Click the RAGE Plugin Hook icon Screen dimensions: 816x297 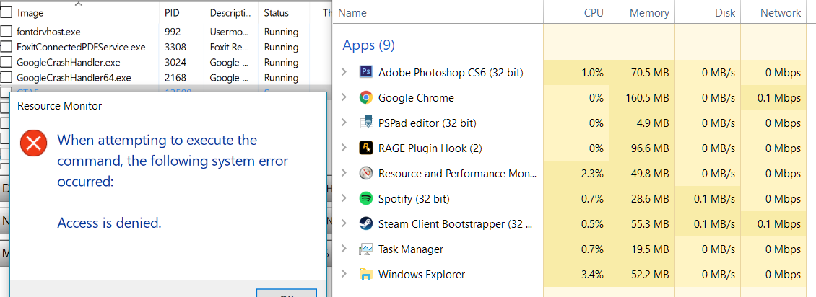366,148
